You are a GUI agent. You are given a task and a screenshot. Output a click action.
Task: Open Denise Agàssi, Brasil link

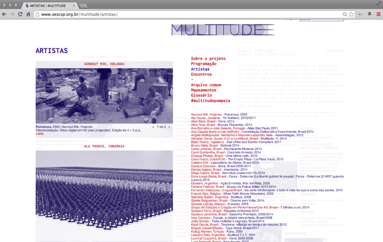pos(206,169)
